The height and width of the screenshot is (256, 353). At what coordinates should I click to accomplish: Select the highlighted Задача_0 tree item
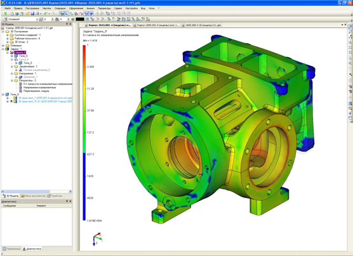pyautogui.click(x=20, y=53)
